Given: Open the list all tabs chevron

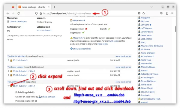Looking at the screenshot, I should coord(151,7).
